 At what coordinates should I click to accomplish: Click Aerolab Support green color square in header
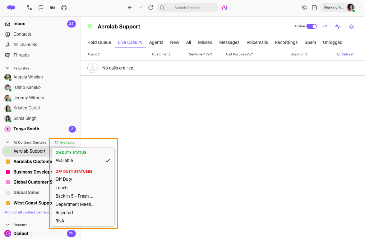[x=89, y=26]
